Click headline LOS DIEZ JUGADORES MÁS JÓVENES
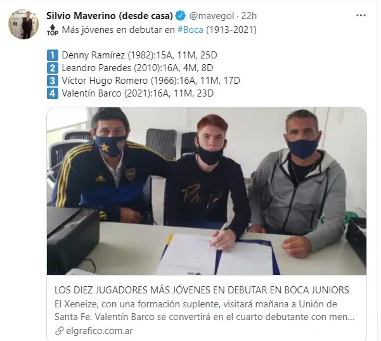The width and height of the screenshot is (381, 341). pos(202,290)
